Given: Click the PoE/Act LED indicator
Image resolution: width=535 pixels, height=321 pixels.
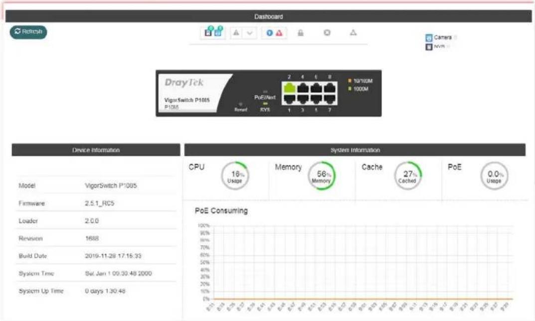Looking at the screenshot, I should [265, 91].
